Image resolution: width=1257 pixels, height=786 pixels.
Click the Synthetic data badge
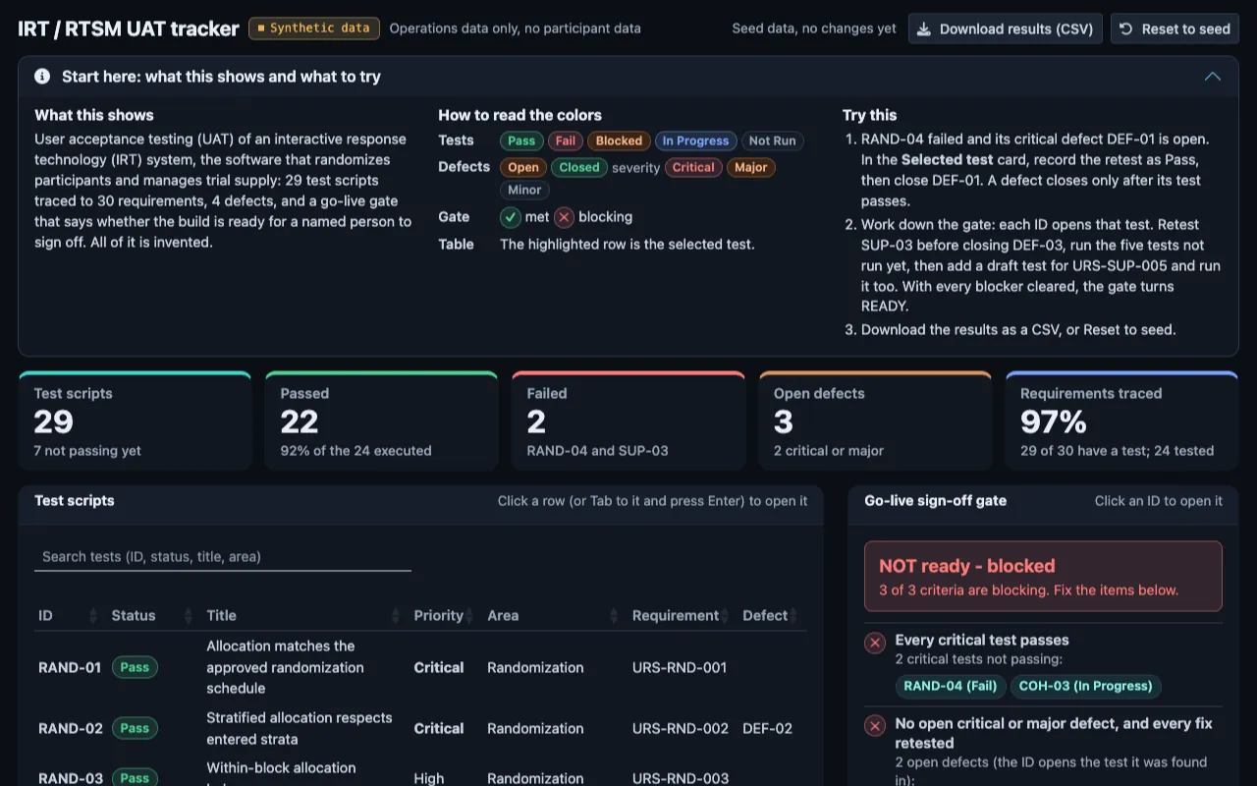[x=314, y=28]
